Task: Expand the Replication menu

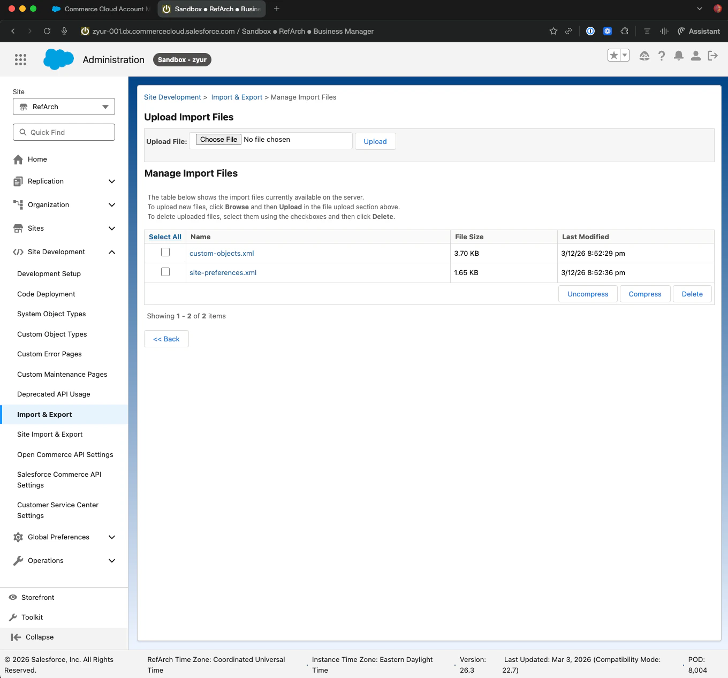Action: [x=112, y=181]
